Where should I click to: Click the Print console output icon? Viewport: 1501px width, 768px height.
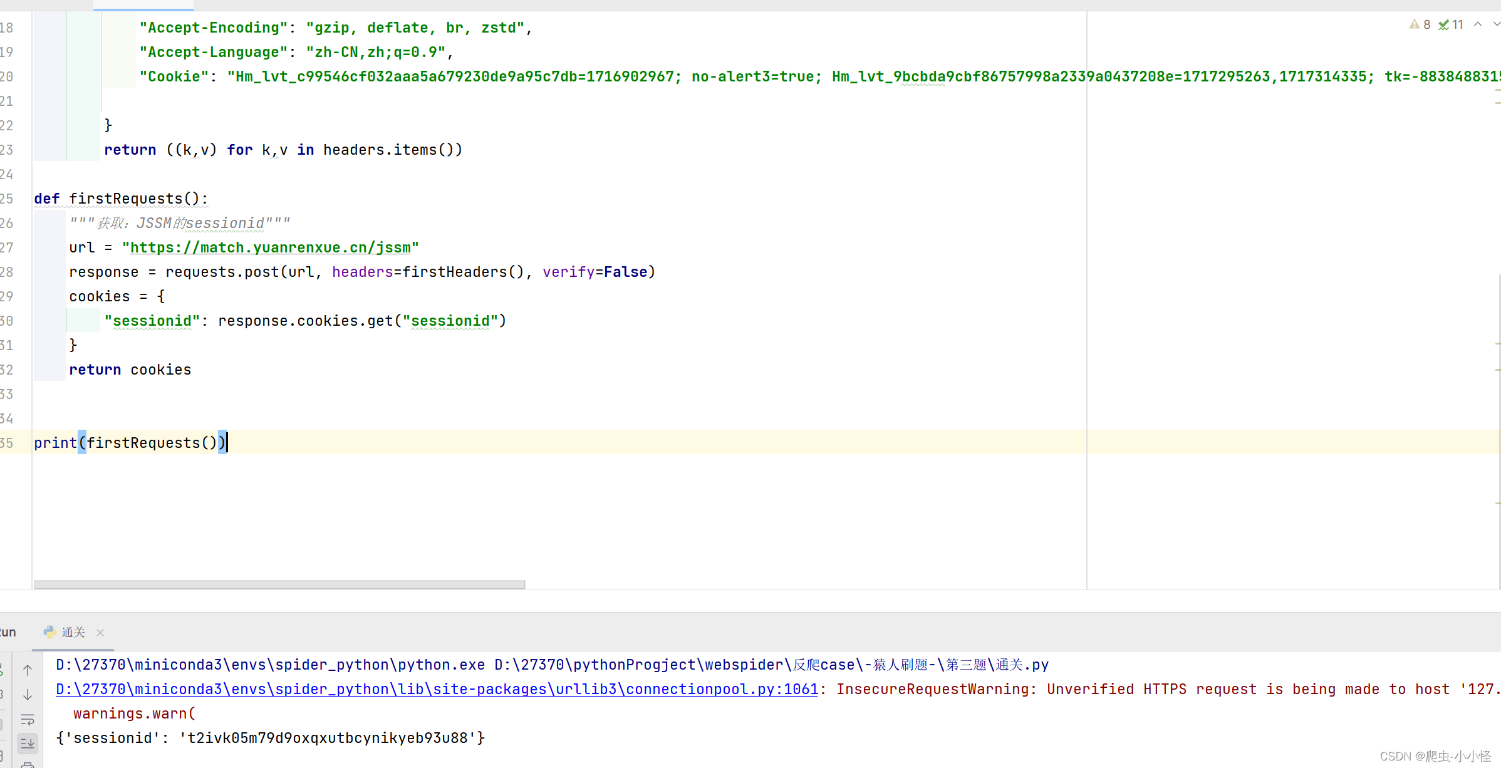click(28, 764)
